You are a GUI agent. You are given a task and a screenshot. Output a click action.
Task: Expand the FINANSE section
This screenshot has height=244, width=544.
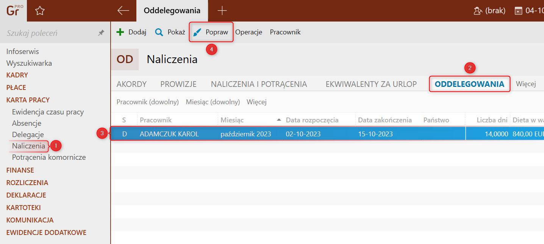click(x=20, y=170)
